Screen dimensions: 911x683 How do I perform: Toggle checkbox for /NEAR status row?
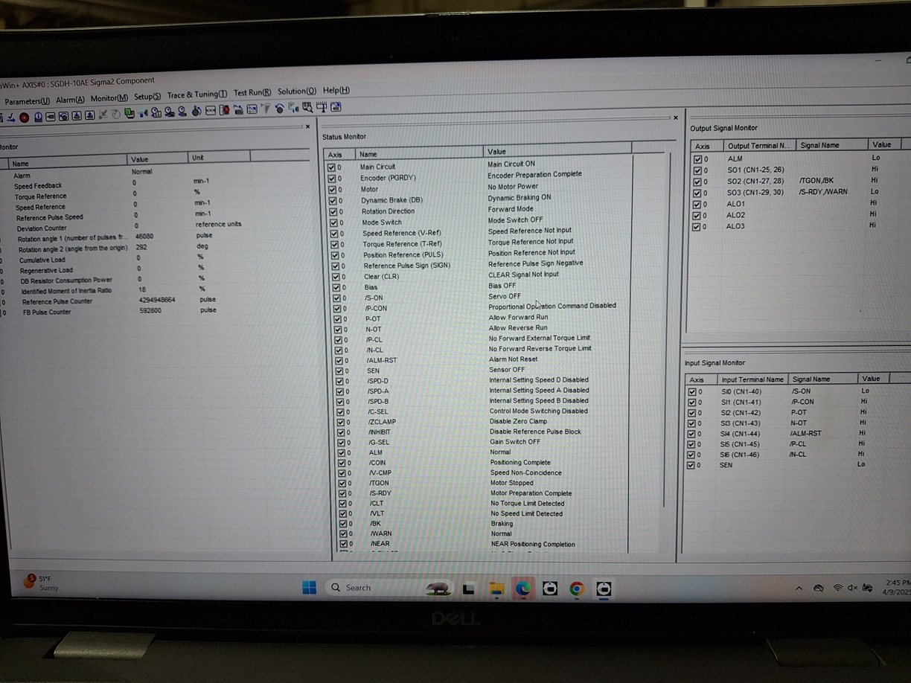click(x=342, y=544)
